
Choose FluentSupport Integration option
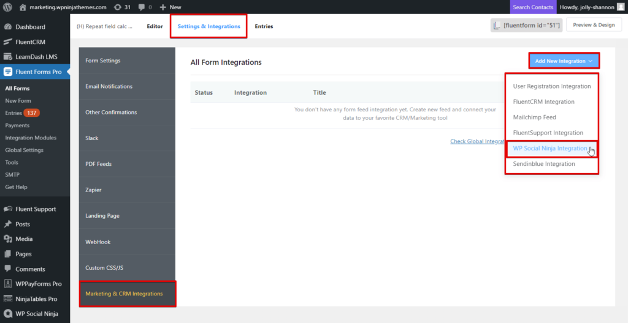548,133
